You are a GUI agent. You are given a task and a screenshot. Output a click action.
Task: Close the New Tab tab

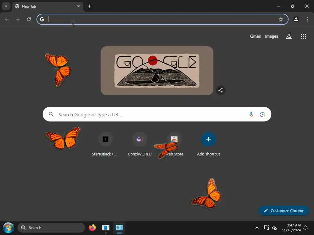coord(78,6)
